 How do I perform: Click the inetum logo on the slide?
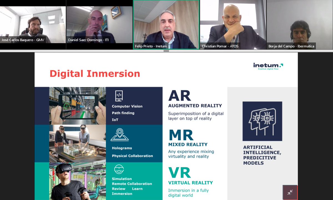(x=268, y=66)
